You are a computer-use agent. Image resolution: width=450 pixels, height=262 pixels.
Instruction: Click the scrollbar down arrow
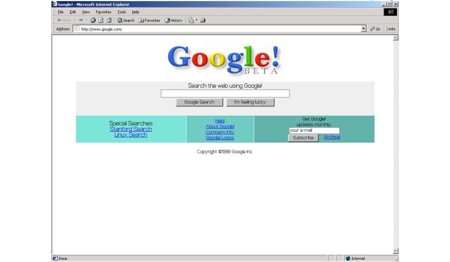coord(396,252)
